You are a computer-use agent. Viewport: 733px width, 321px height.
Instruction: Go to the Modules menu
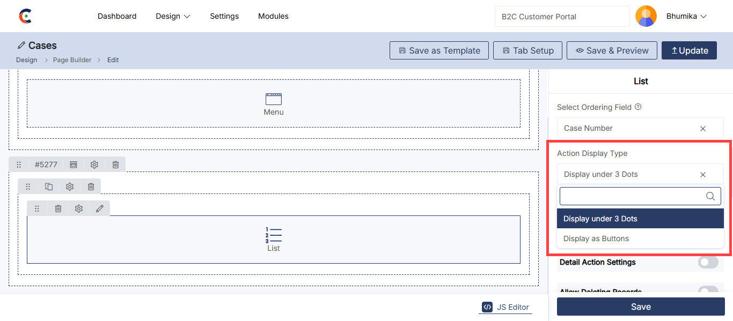point(273,16)
